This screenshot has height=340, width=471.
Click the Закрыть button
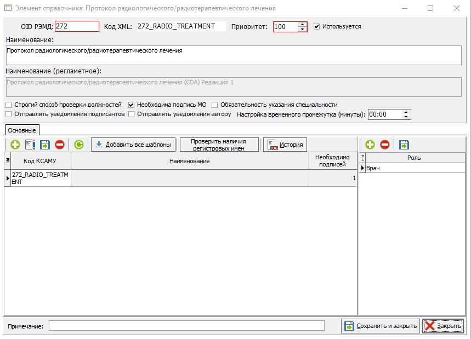pyautogui.click(x=443, y=326)
